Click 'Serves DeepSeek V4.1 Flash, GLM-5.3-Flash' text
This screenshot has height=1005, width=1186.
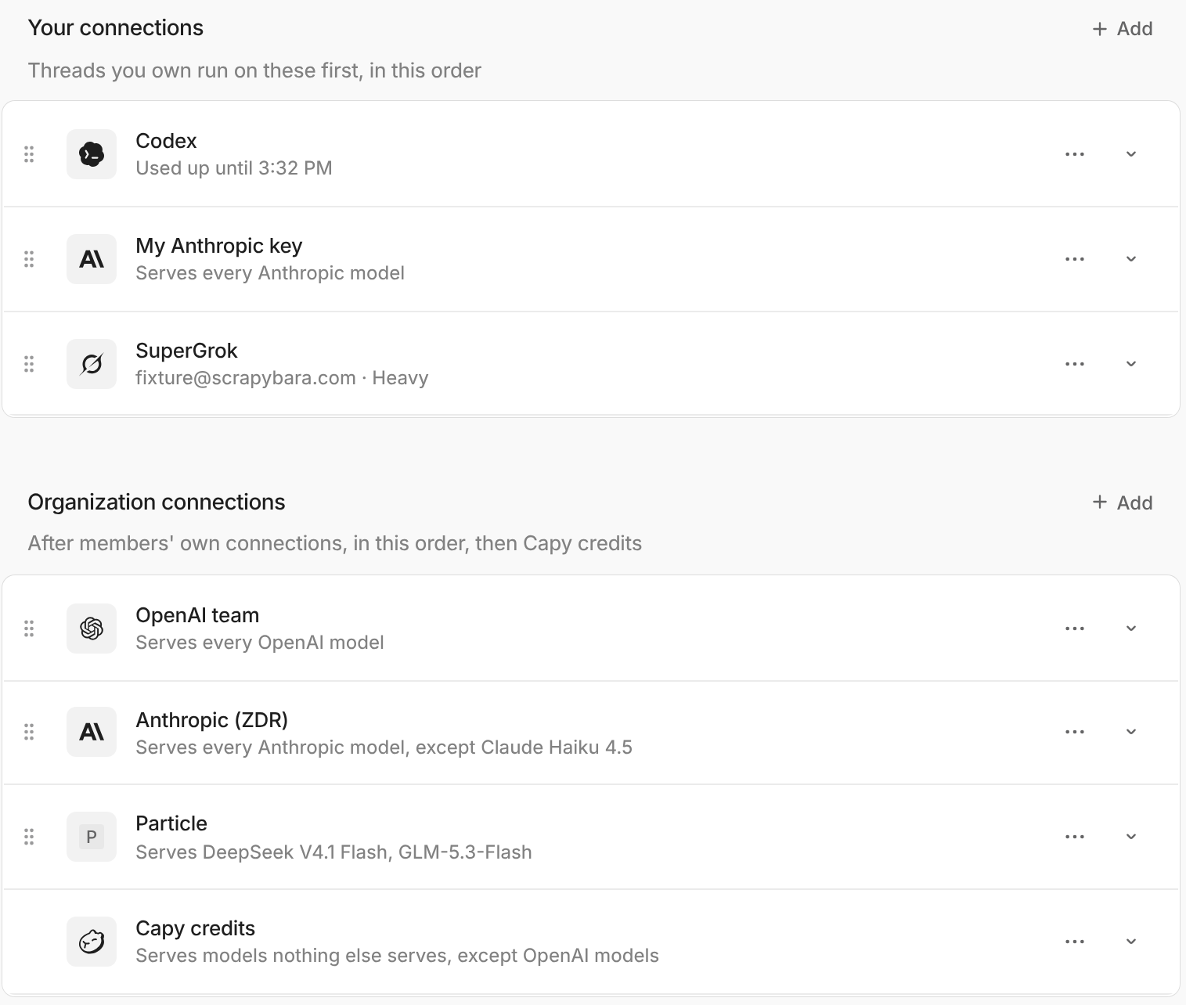333,852
